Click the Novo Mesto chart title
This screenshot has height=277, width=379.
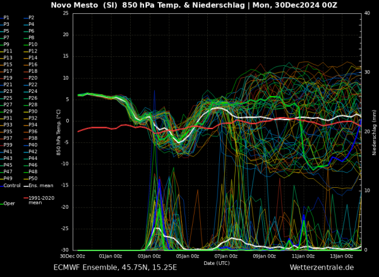point(194,5)
